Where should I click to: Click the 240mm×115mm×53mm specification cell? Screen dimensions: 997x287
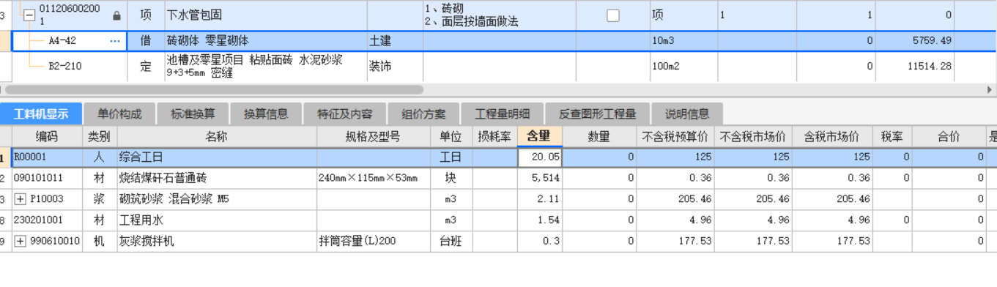click(x=374, y=178)
